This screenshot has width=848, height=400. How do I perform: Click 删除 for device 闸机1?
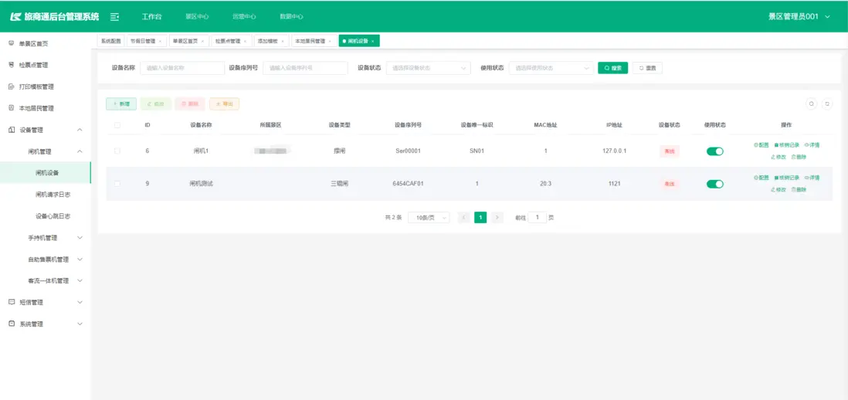799,158
